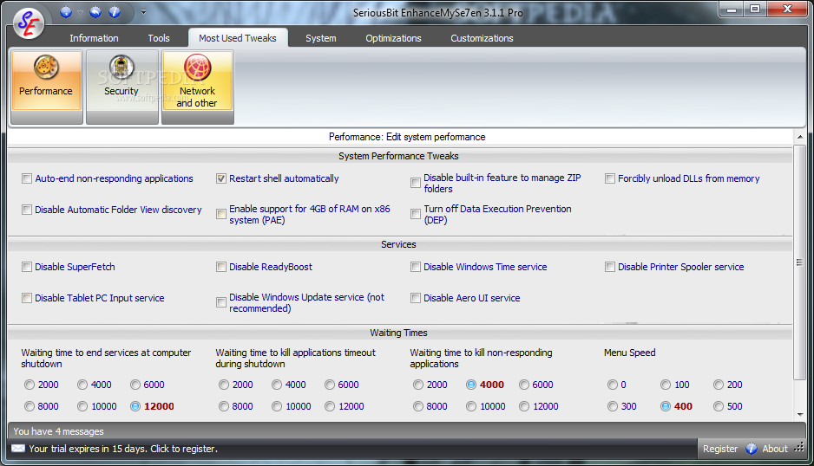This screenshot has width=814, height=466.
Task: Select 4000 for kill applications timeout during shutdown
Action: tap(277, 385)
